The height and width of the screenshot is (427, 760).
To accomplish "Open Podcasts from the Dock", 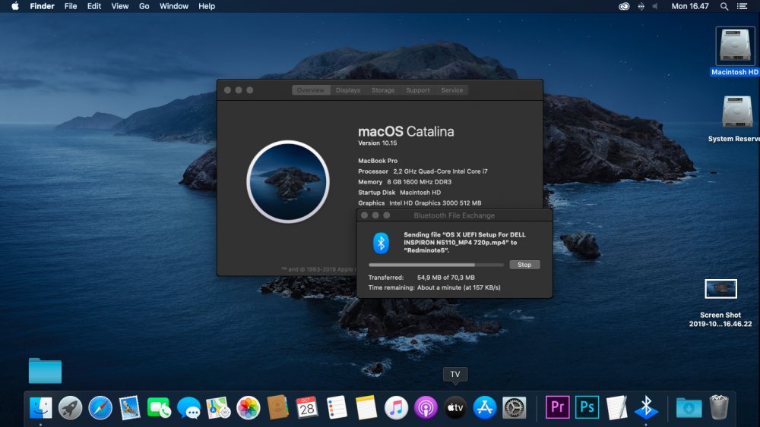I will pos(426,407).
